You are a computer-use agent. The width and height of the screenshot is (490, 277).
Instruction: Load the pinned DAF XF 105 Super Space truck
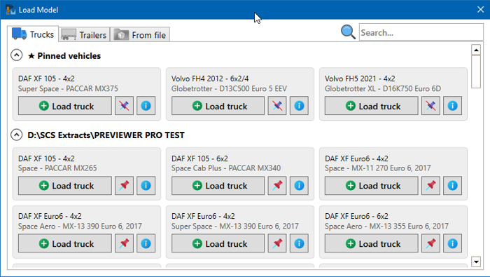[65, 106]
